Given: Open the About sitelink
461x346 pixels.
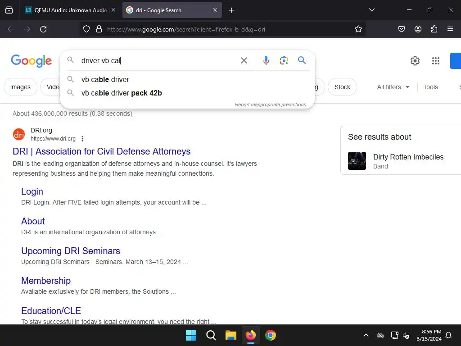Looking at the screenshot, I should tap(33, 221).
